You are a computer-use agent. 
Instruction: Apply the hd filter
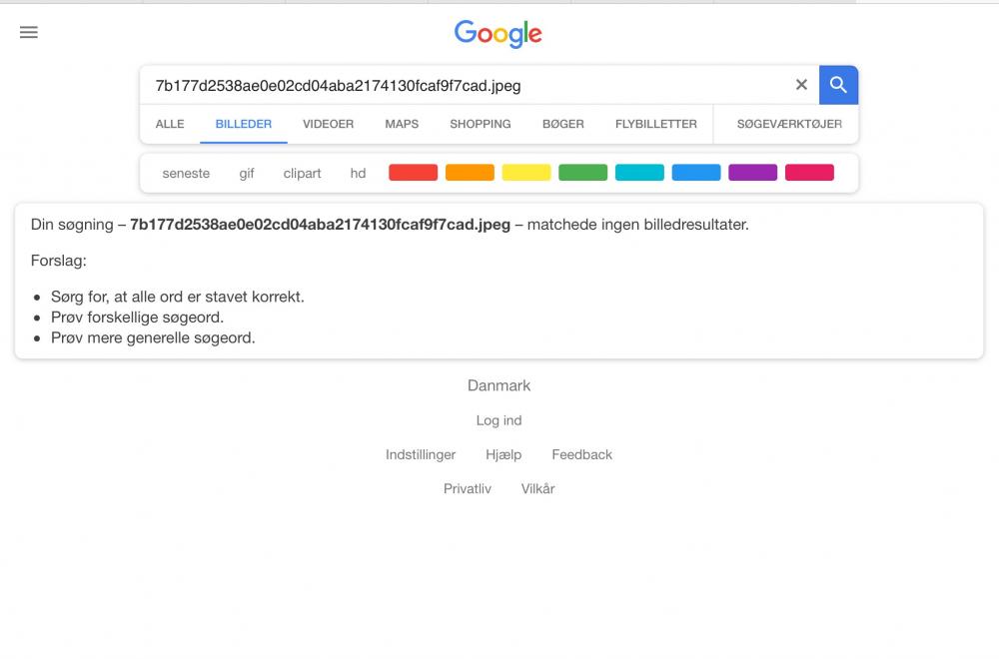pyautogui.click(x=358, y=173)
